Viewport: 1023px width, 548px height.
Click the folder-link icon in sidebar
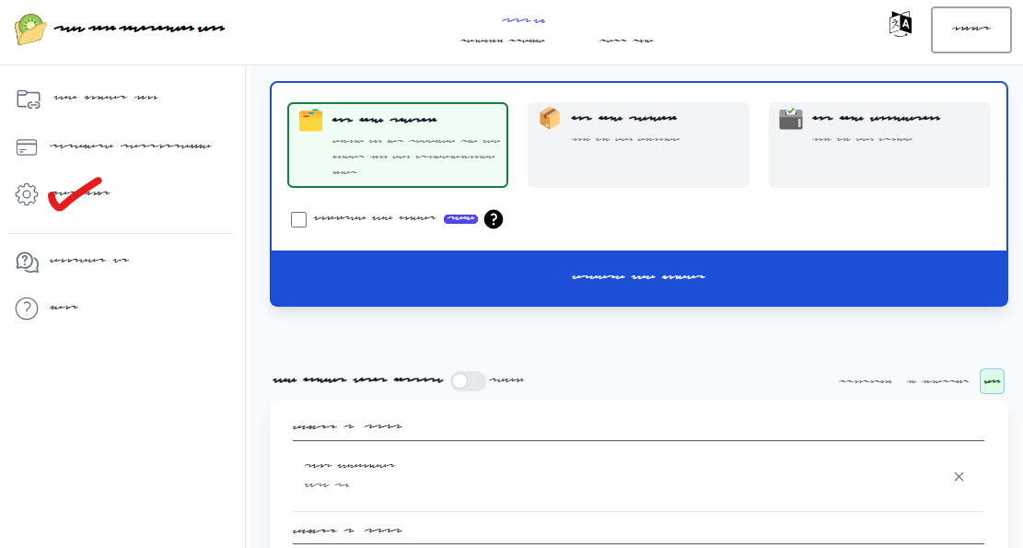click(29, 99)
